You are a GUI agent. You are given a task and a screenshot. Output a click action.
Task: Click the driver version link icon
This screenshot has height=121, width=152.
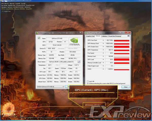79,62
